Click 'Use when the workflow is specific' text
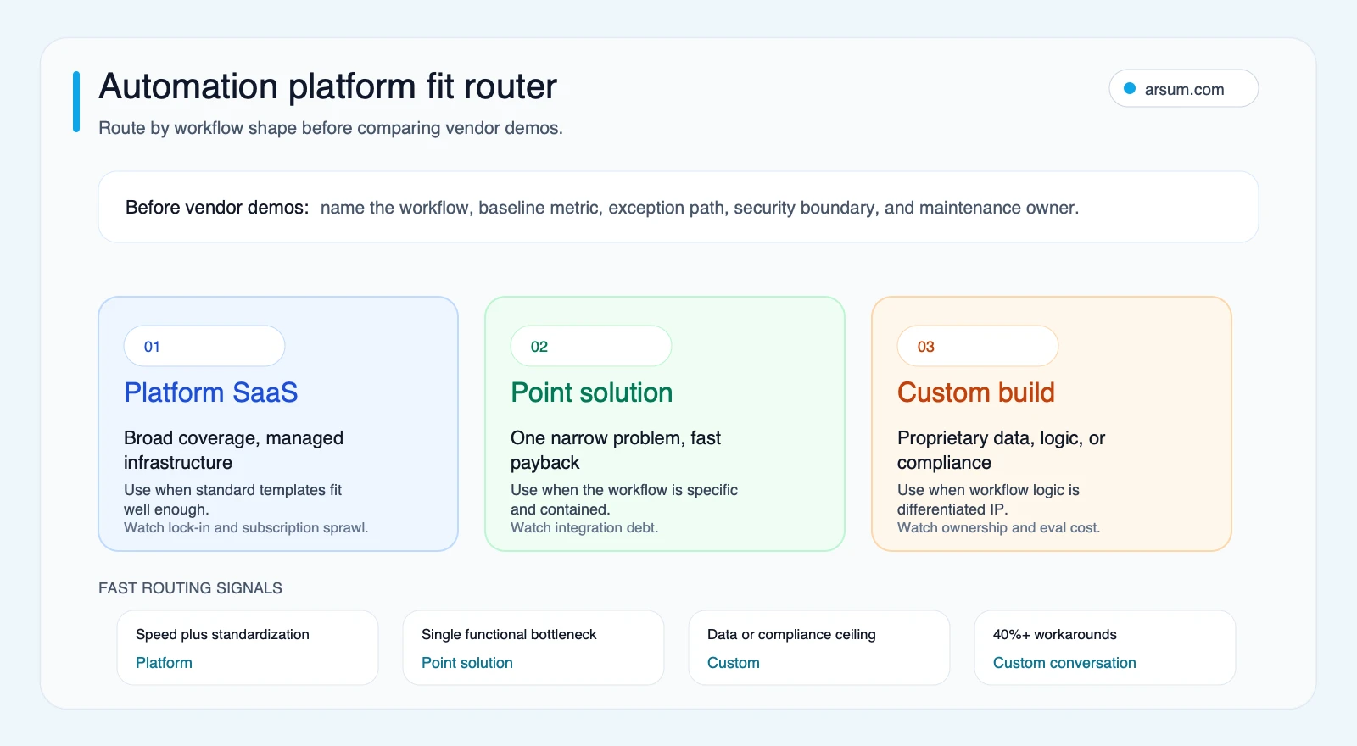The height and width of the screenshot is (746, 1357). click(624, 499)
